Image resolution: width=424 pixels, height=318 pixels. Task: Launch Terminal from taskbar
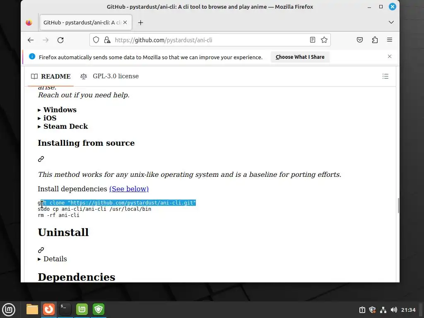pos(65,310)
